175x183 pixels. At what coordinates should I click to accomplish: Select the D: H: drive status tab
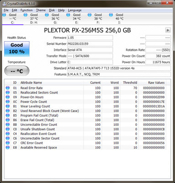(34, 18)
